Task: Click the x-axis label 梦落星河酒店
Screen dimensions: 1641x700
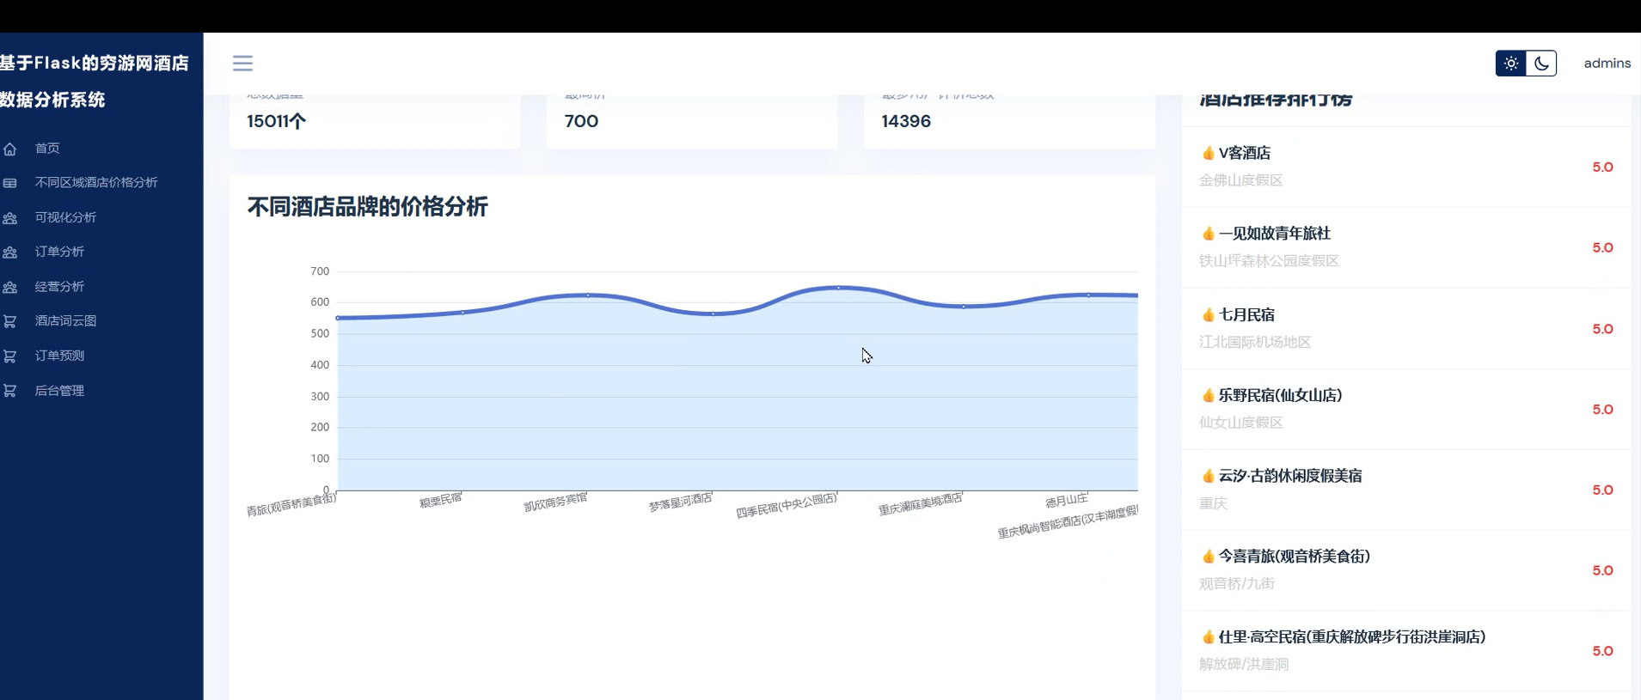Action: pos(680,502)
